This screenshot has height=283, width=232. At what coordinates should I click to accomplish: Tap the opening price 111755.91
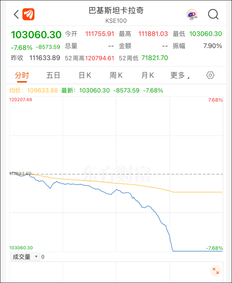click(98, 33)
